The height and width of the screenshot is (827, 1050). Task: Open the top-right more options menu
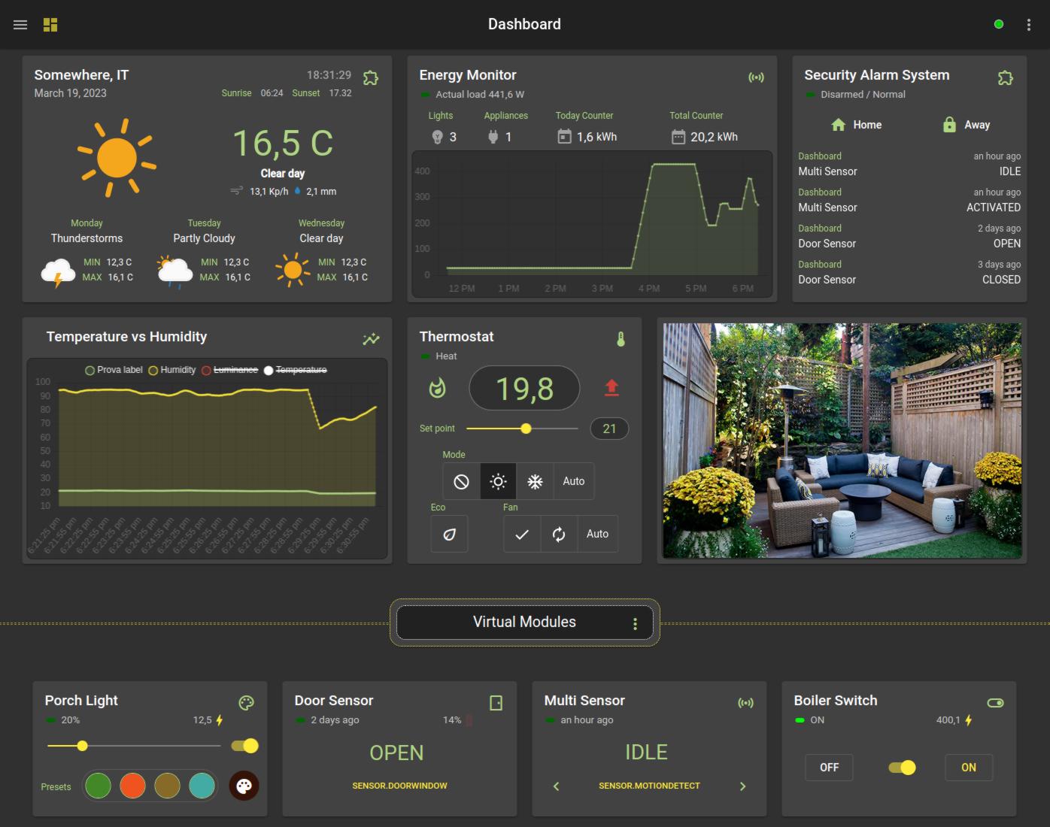point(1028,25)
